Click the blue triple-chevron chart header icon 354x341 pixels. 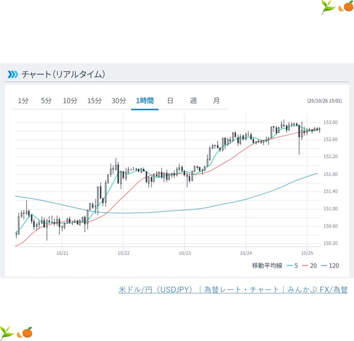[12, 74]
